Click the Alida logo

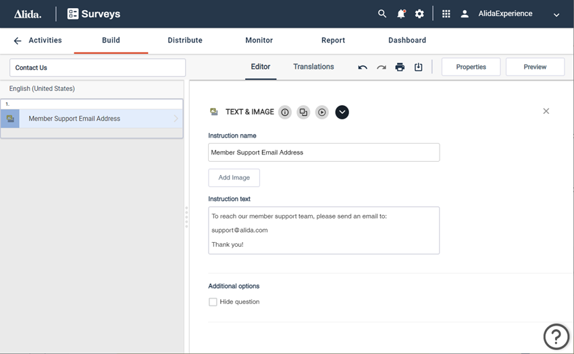pos(28,14)
